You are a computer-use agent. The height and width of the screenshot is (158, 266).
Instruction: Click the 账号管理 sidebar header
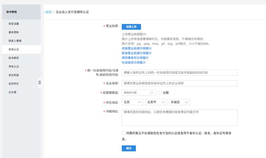pyautogui.click(x=21, y=12)
